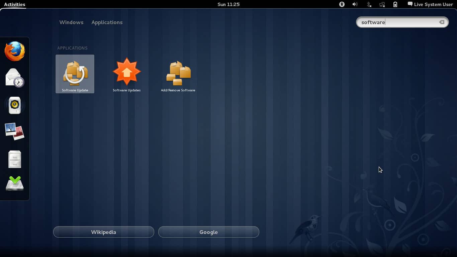Click the volume speaker icon
The width and height of the screenshot is (457, 257).
tap(355, 4)
